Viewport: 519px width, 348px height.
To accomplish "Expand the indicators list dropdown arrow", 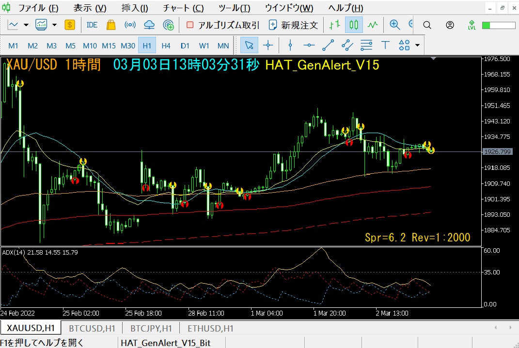I will [x=55, y=25].
